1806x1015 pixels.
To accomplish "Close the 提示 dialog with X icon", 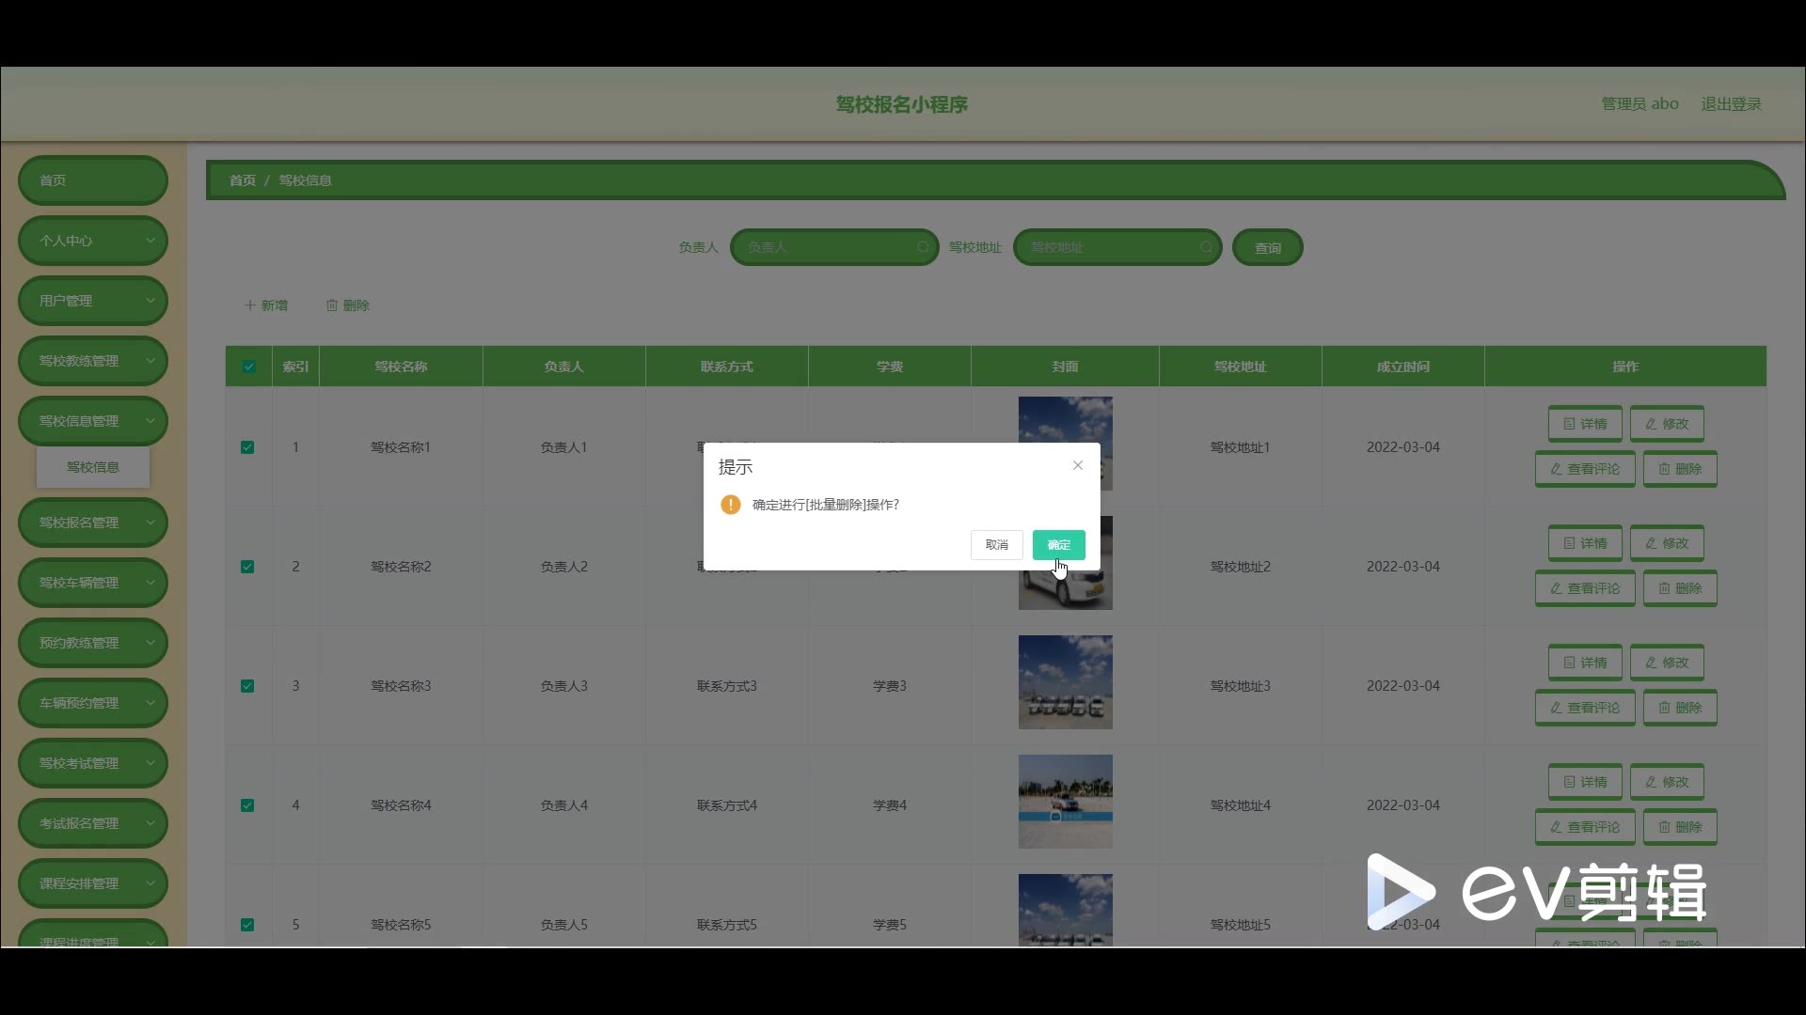I will point(1078,465).
